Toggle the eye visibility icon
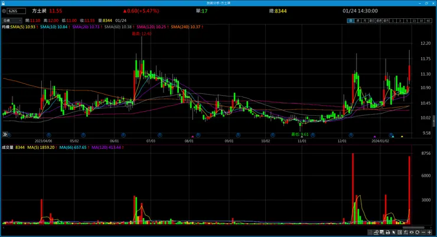Screen dimensions: 437x237 coord(412,232)
